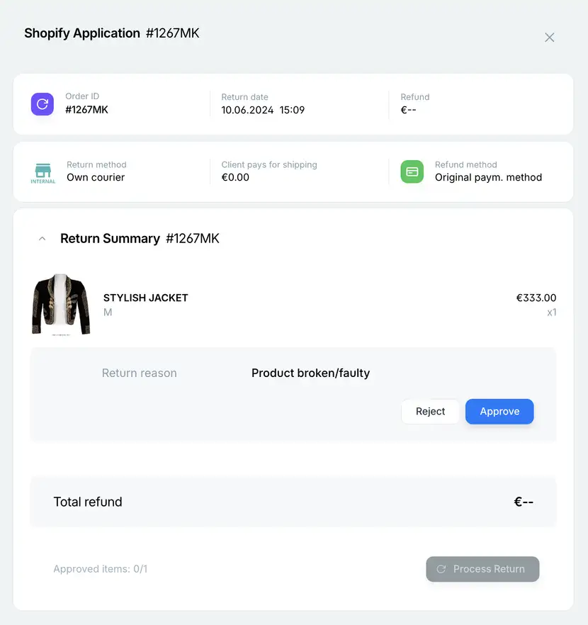Click the Approved items 0/1 counter
Image resolution: width=588 pixels, height=625 pixels.
point(101,569)
